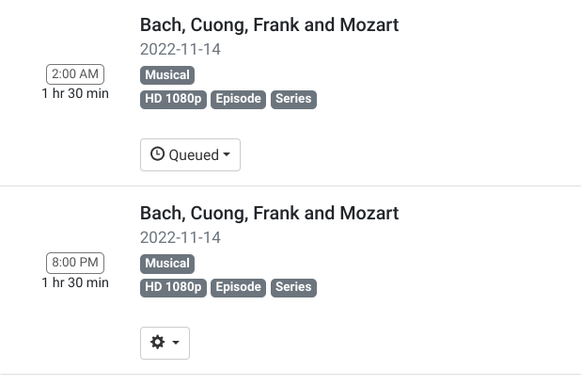The image size is (581, 386).
Task: Click the 1 hr 30 min duration below 2:00 AM
Action: [x=75, y=94]
